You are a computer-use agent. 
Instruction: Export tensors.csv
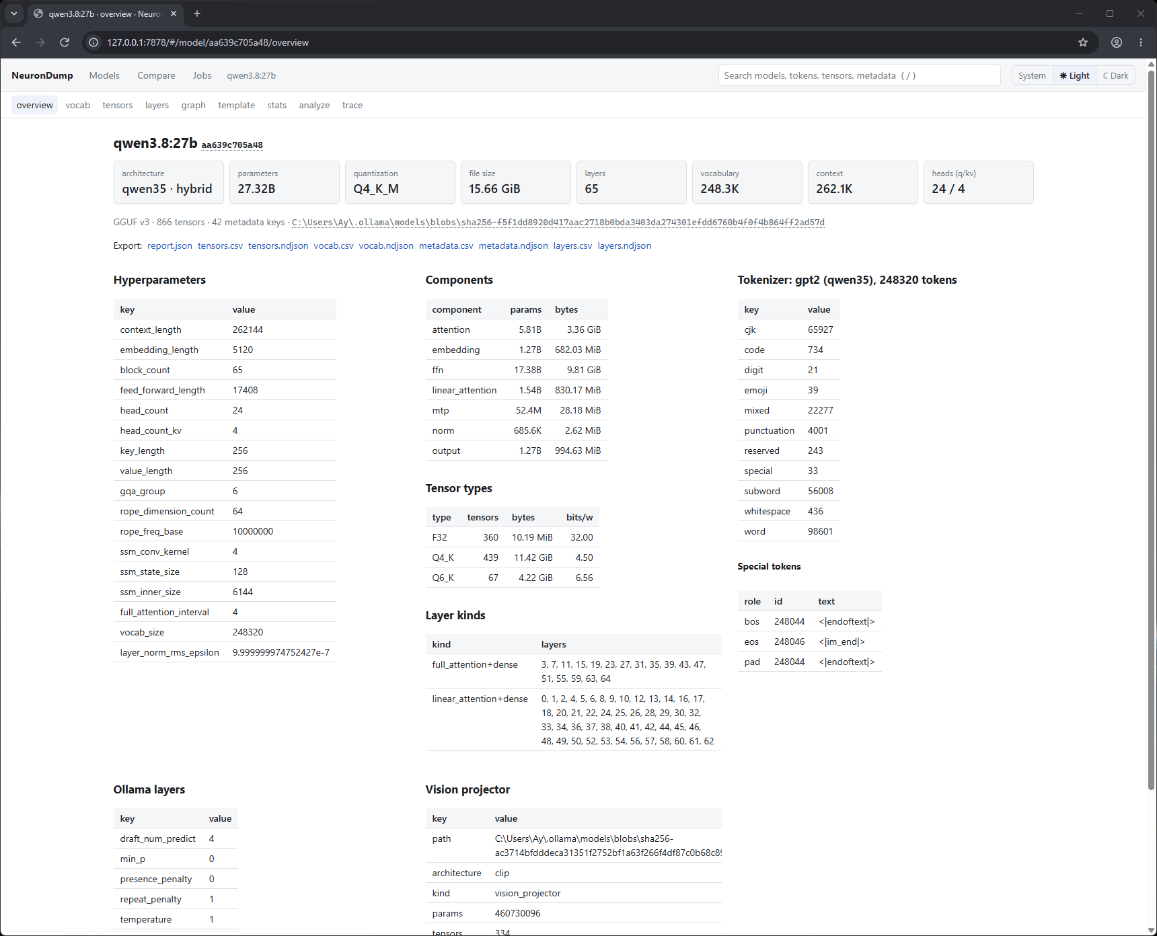(x=220, y=245)
